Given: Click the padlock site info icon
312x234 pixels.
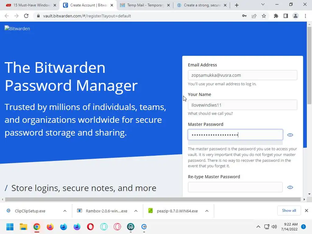Looking at the screenshot, I should [x=38, y=16].
